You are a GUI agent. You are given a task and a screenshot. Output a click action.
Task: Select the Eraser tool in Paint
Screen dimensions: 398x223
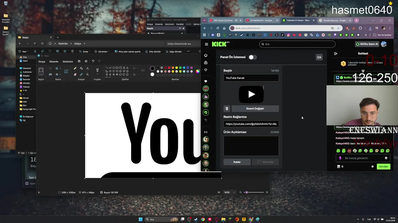pyautogui.click(x=75, y=74)
